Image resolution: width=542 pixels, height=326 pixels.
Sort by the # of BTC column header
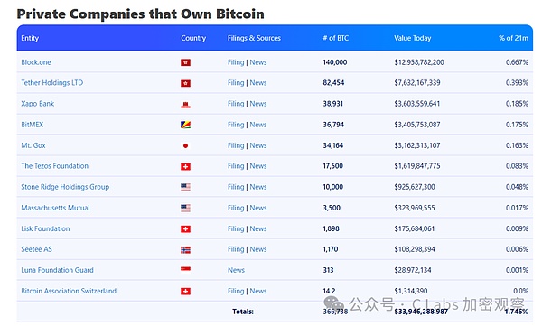click(336, 38)
